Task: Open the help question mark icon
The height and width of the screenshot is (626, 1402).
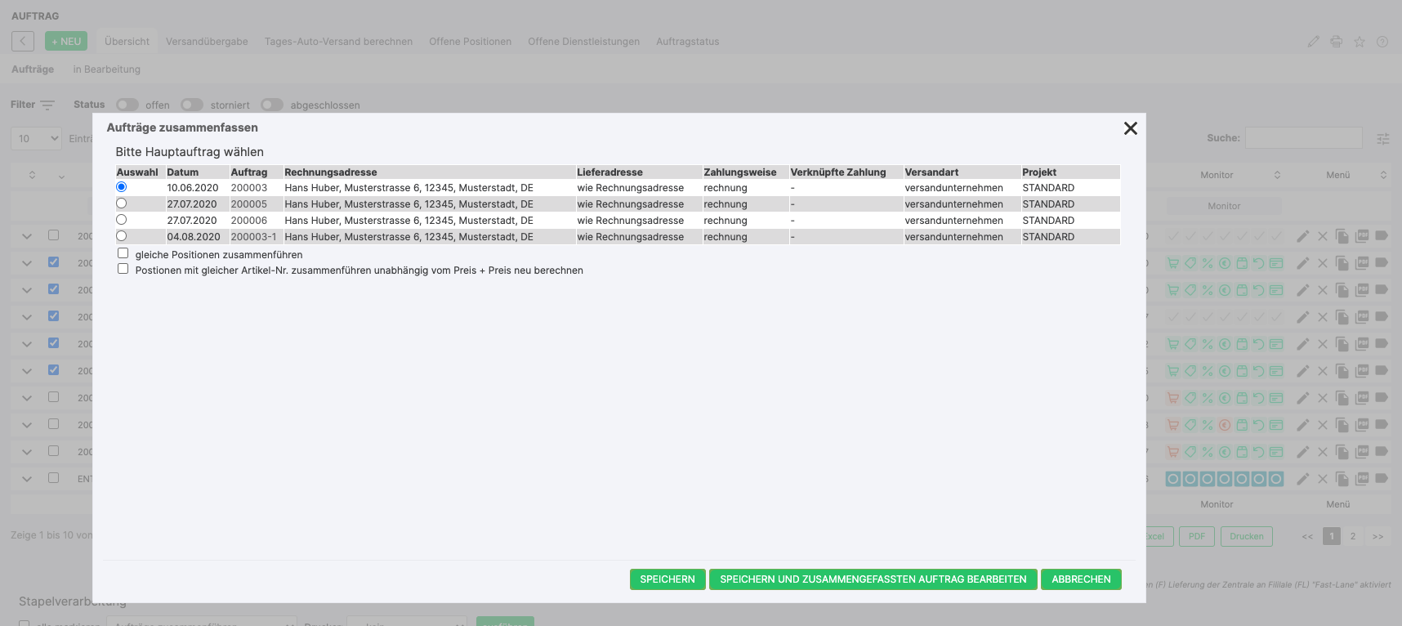Action: [1382, 42]
